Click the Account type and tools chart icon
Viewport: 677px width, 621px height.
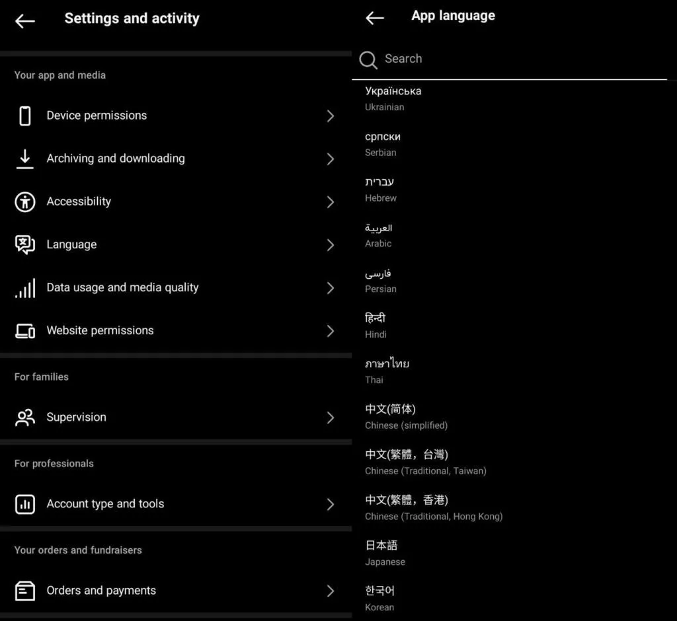(25, 504)
